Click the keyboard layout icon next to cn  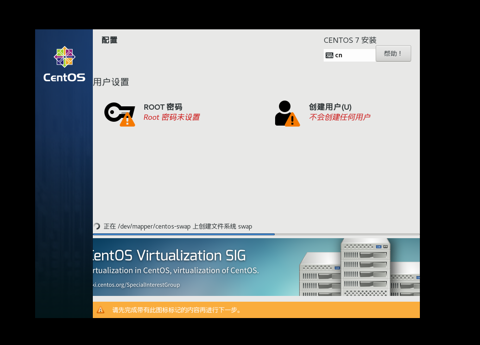(x=329, y=55)
